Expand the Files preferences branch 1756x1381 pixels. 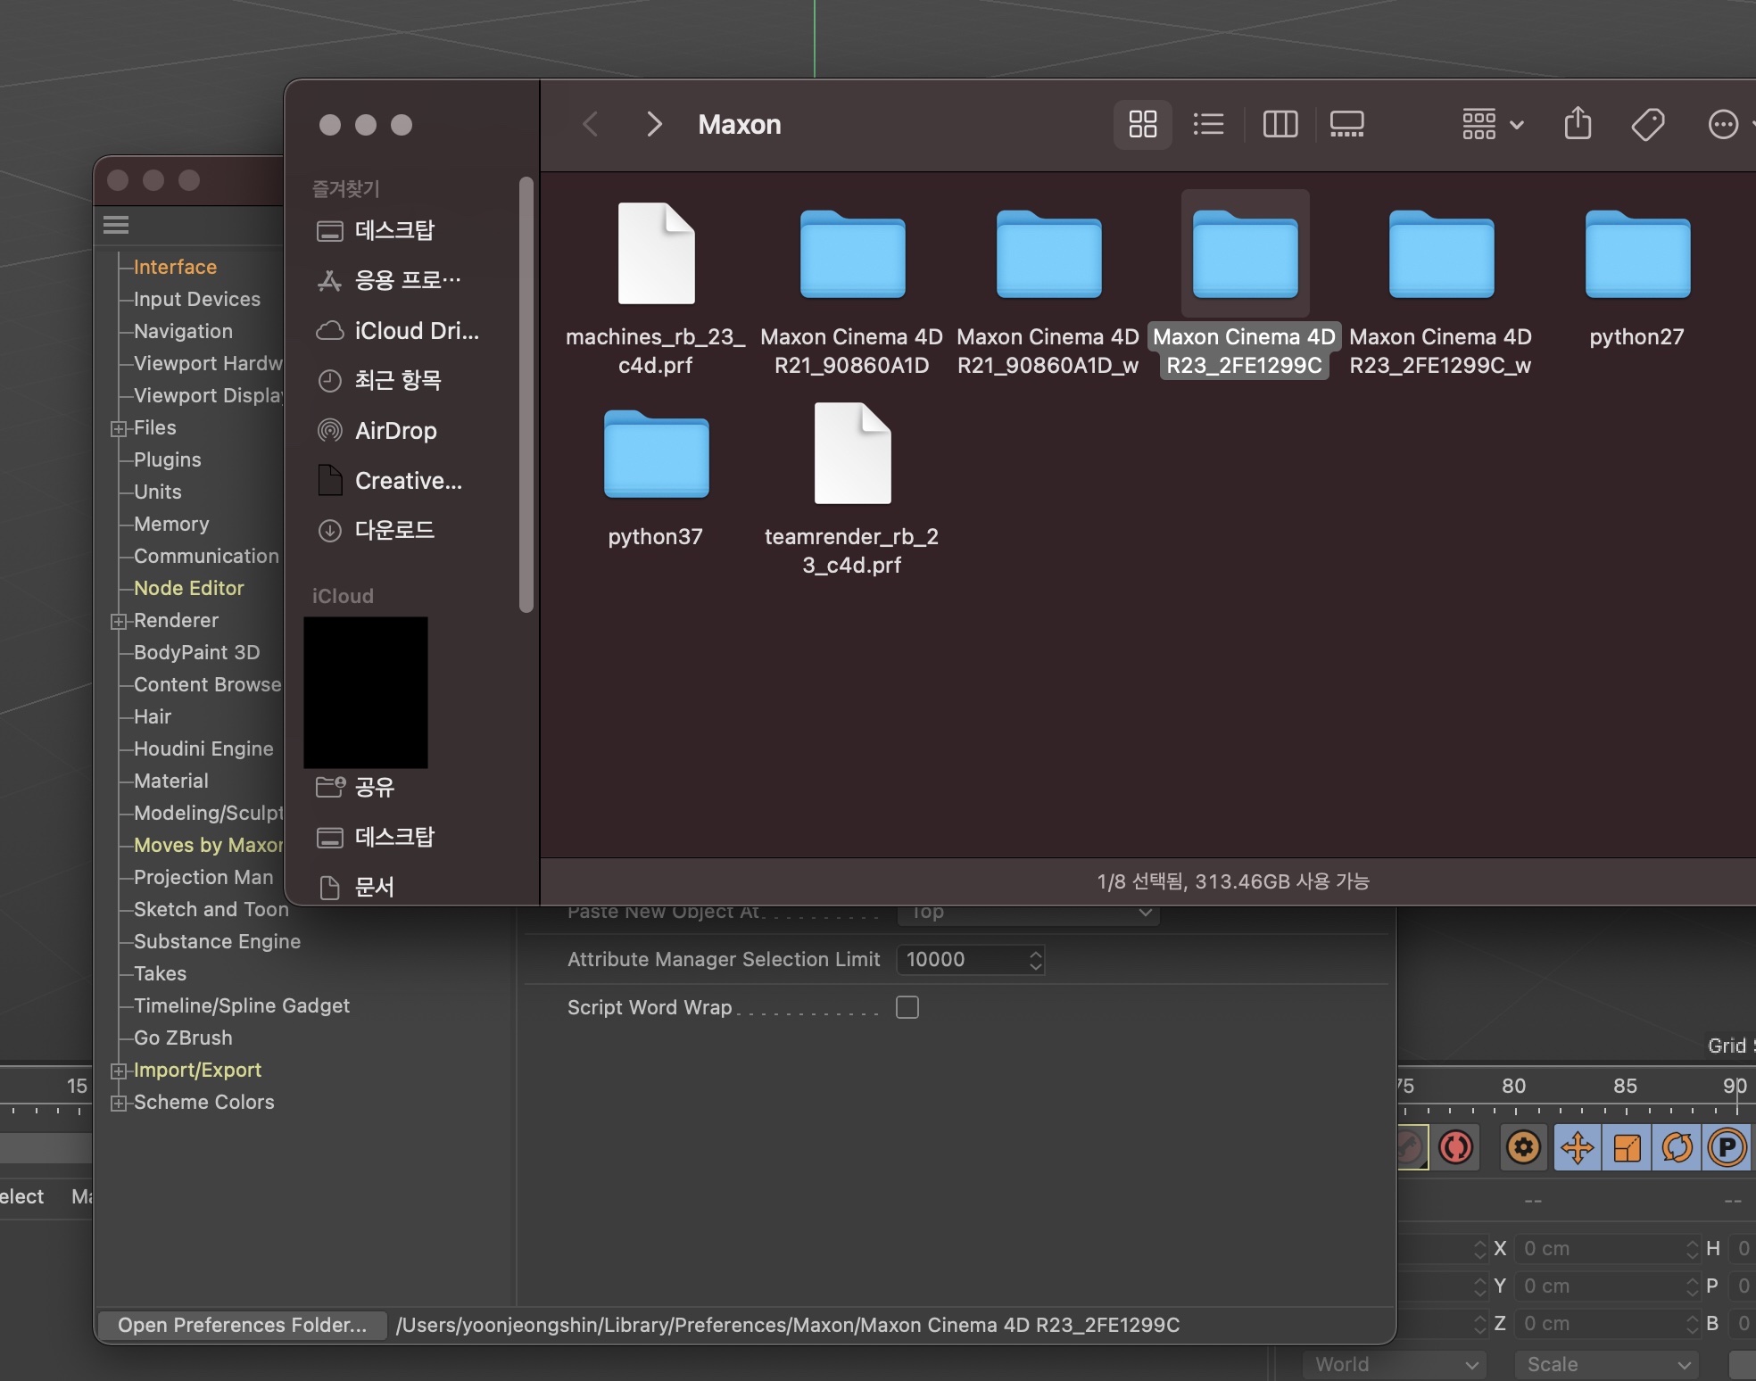tap(118, 429)
